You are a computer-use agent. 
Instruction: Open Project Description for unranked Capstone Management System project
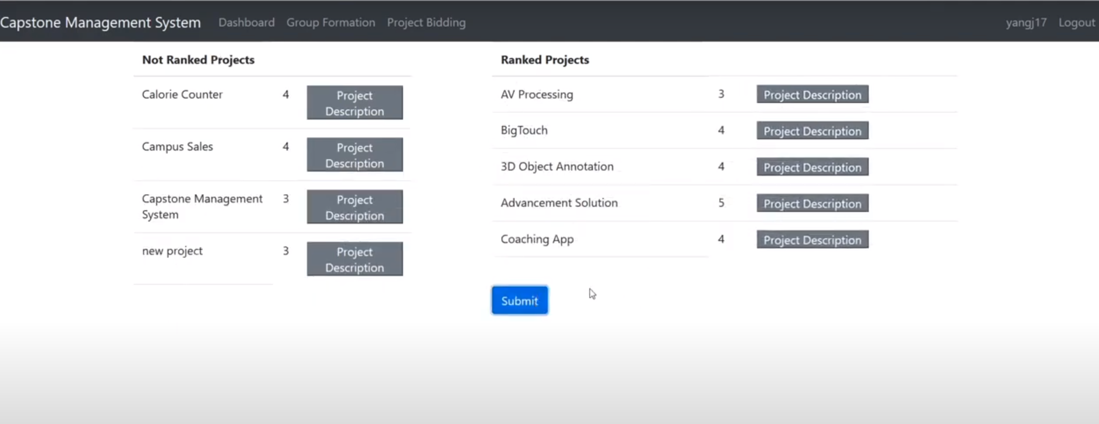tap(354, 207)
